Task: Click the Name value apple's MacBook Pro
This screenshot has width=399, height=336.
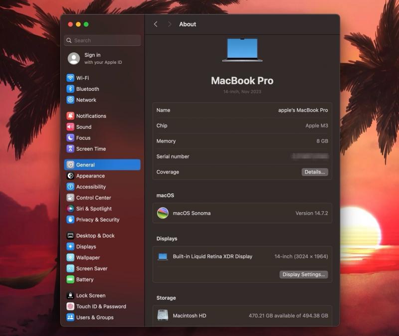Action: point(303,110)
